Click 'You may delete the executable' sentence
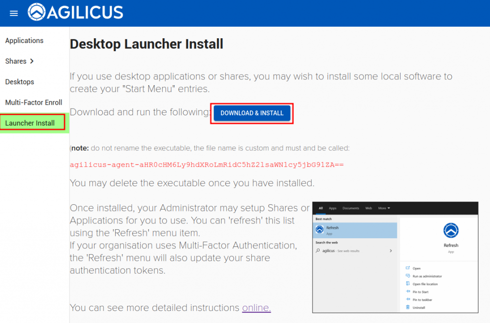 pos(192,183)
